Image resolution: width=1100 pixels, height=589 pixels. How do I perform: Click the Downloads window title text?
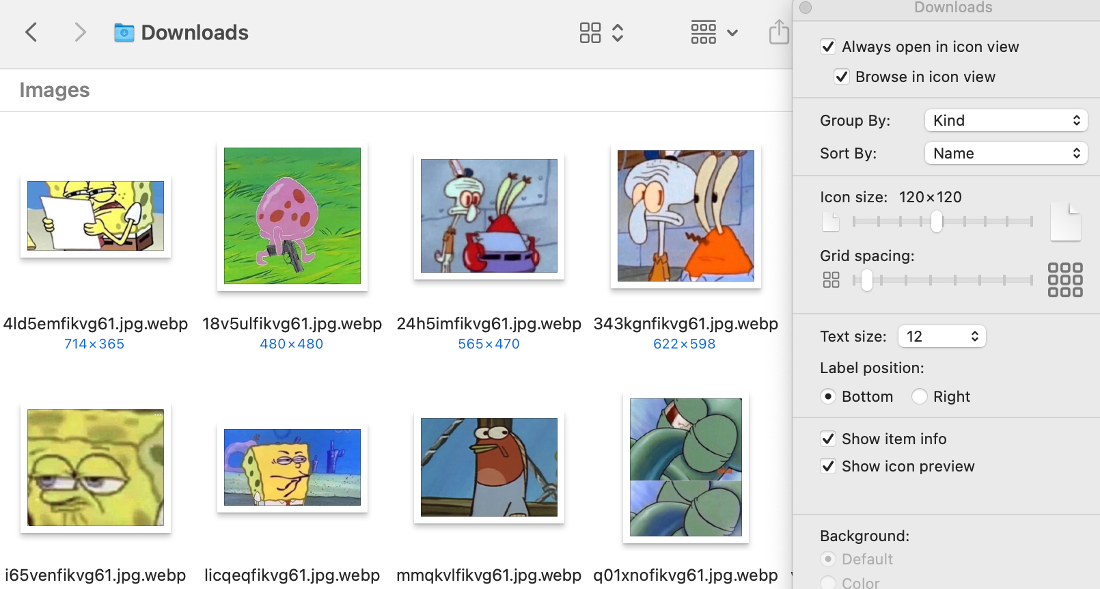coord(195,32)
